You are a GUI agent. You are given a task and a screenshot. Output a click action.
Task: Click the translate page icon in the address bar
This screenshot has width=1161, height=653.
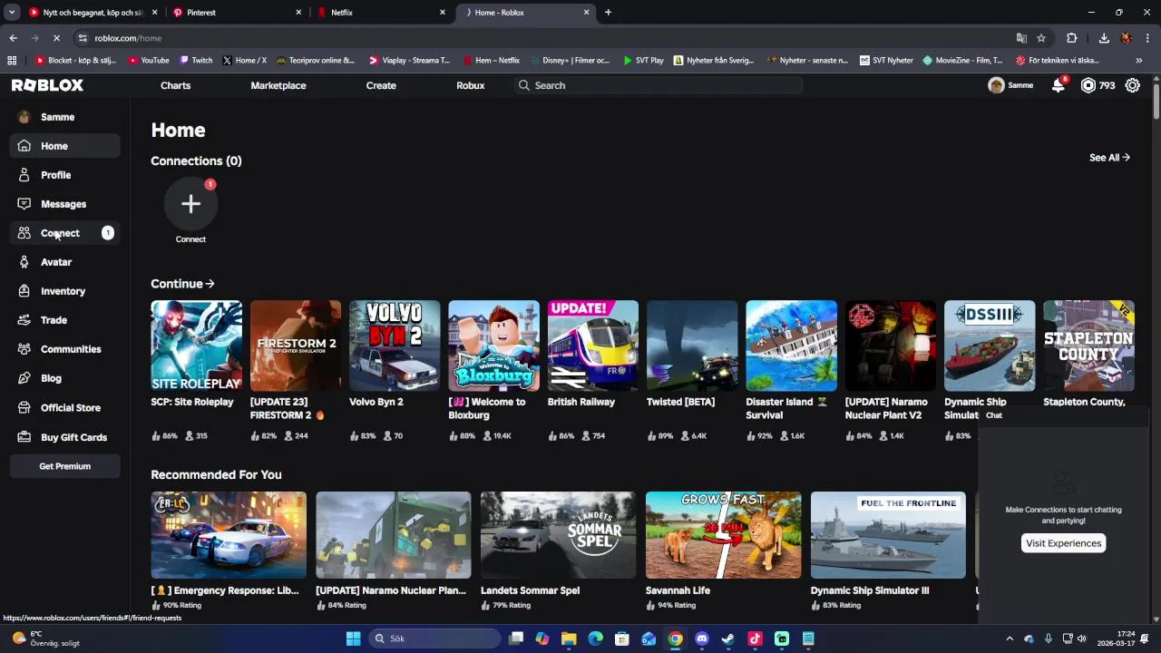point(1021,38)
